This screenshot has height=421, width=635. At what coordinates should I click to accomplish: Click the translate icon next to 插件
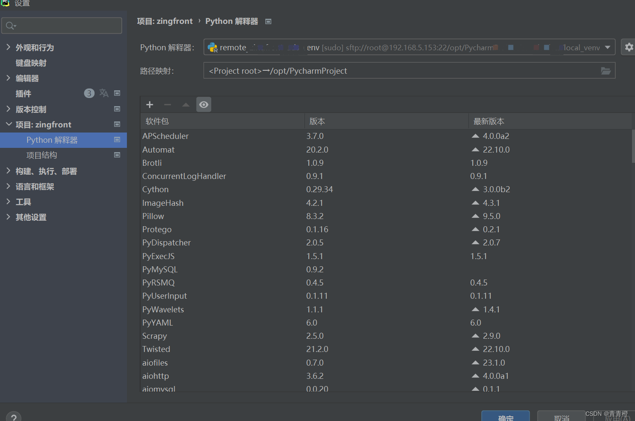104,93
